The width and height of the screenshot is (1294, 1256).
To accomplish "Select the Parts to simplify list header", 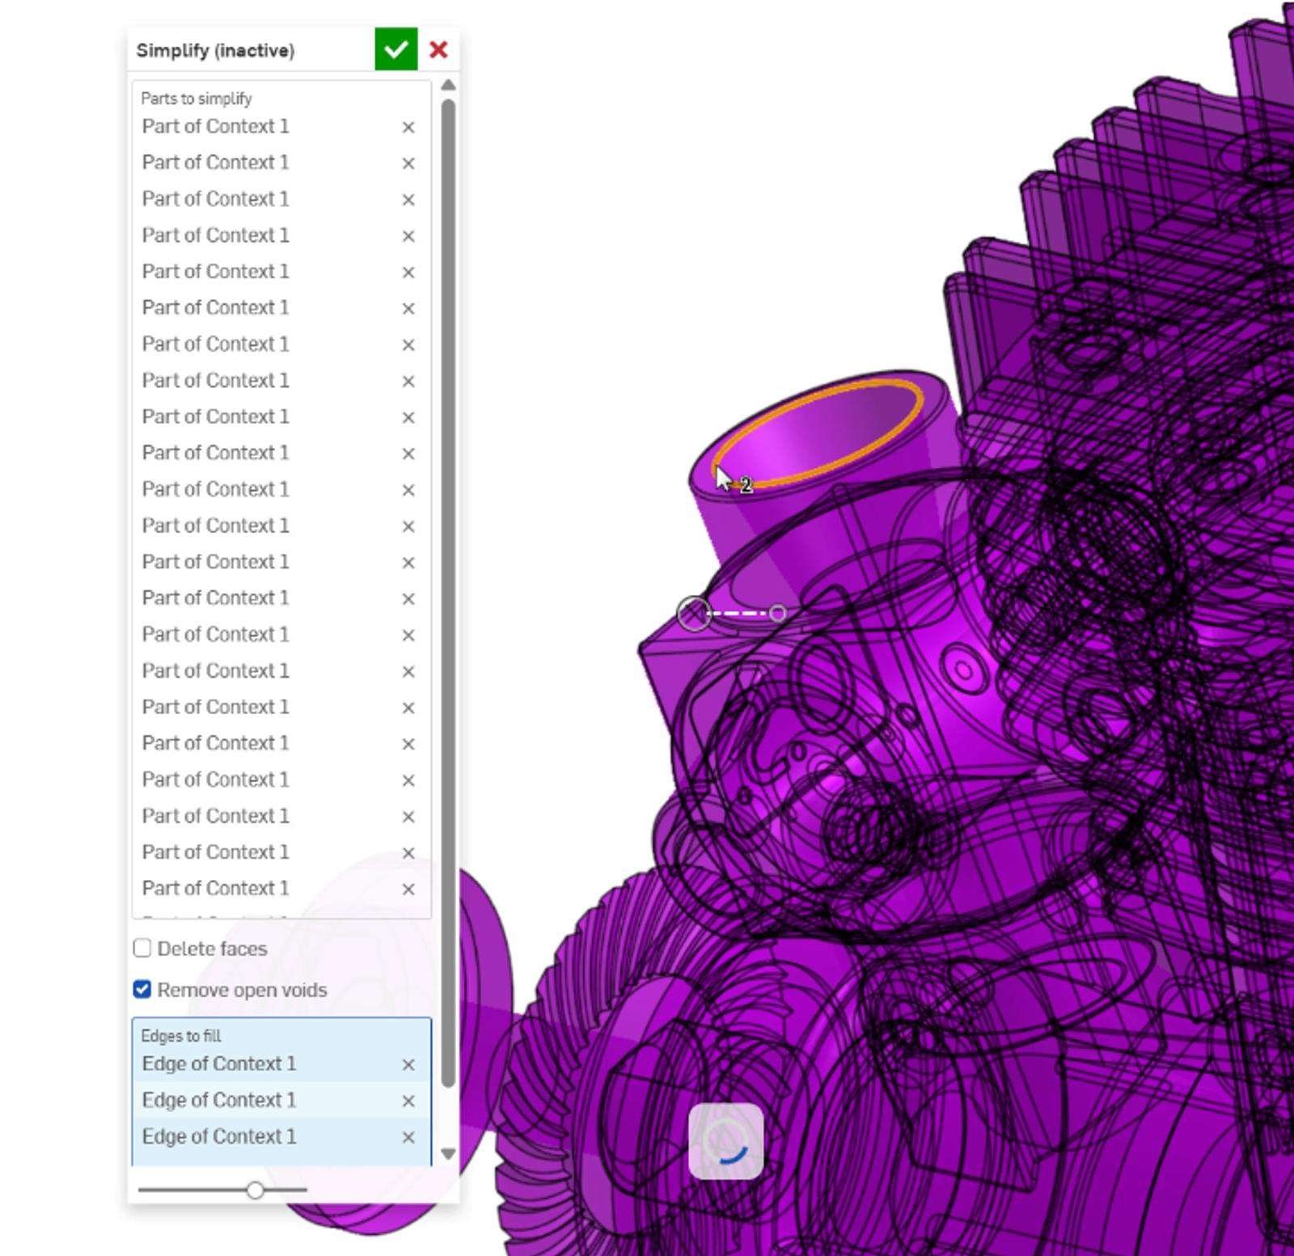I will (x=196, y=99).
